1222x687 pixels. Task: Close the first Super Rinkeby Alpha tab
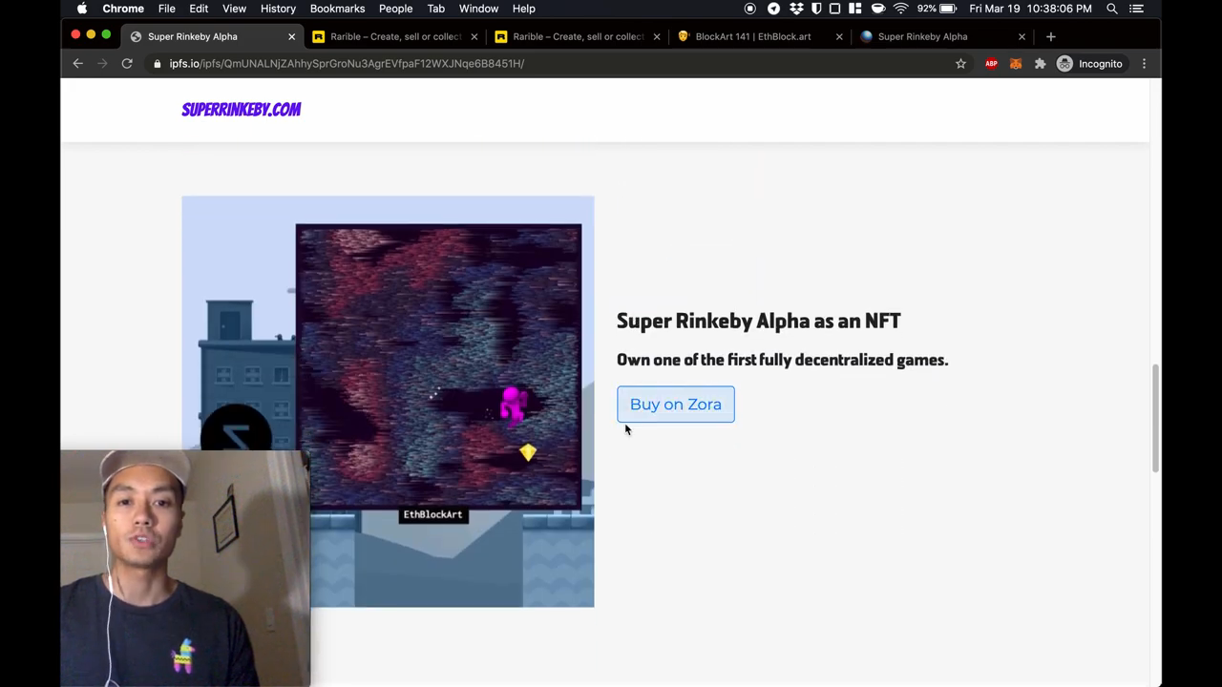click(292, 36)
